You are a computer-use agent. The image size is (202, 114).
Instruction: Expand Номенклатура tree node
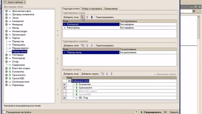[x=6, y=31]
